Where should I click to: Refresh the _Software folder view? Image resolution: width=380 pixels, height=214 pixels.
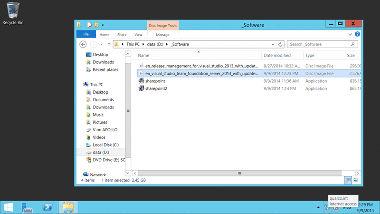point(280,44)
